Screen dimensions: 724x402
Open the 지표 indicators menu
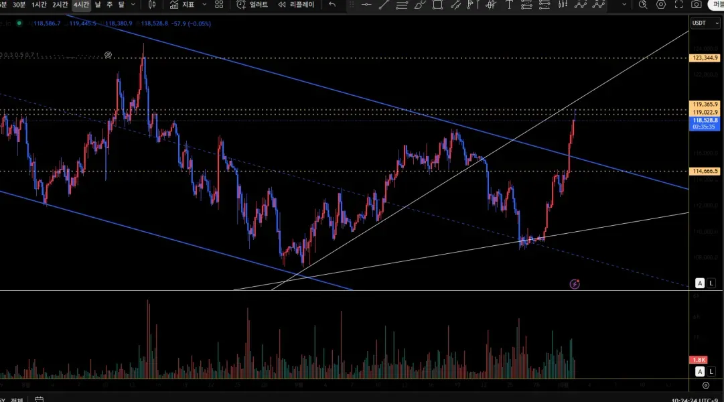point(182,5)
